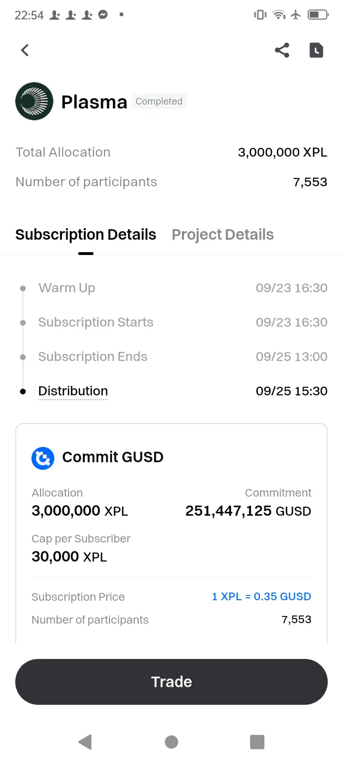Tap the Android back navigation triangle
343x764 pixels.
pos(85,742)
